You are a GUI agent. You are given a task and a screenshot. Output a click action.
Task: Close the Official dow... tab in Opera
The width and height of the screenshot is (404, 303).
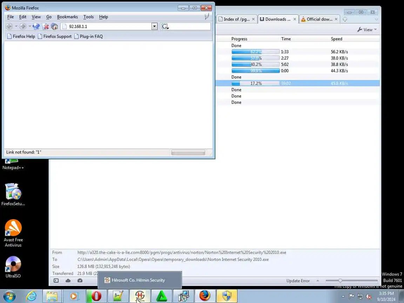(x=336, y=19)
